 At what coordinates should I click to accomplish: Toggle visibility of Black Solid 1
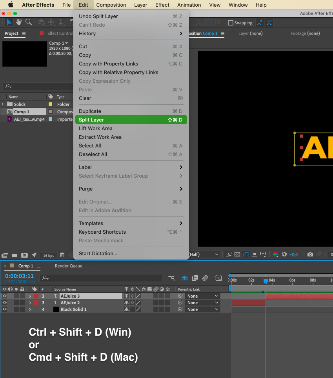(5, 309)
